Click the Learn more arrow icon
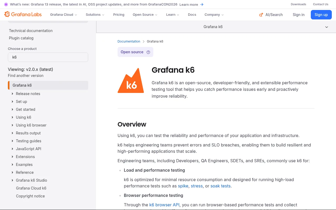 (x=202, y=4)
